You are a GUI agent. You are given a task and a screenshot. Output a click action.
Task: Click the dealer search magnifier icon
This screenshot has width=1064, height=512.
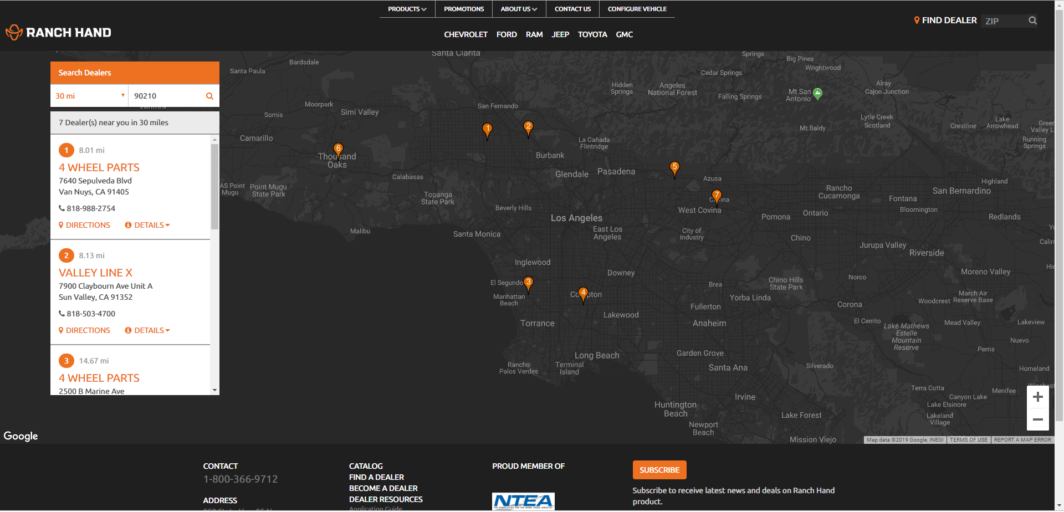pyautogui.click(x=209, y=96)
